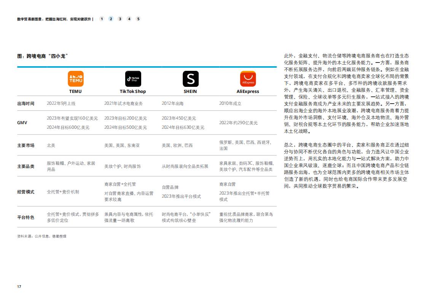Viewport: 427px width, 302px height.
Task: Click the cell 2010年成立
Action: click(230, 104)
